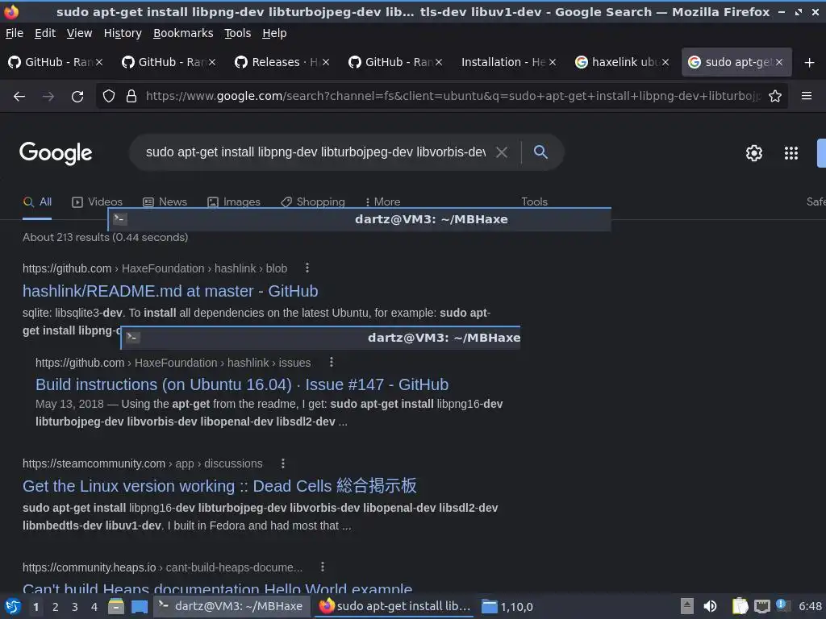Screen dimensions: 826x619
Task: Reload the current Google page
Action: pyautogui.click(x=77, y=97)
